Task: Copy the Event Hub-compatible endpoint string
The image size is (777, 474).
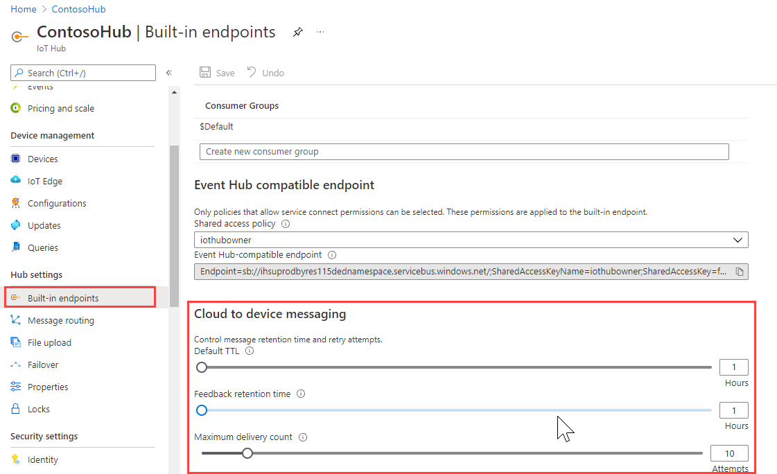Action: [x=740, y=272]
